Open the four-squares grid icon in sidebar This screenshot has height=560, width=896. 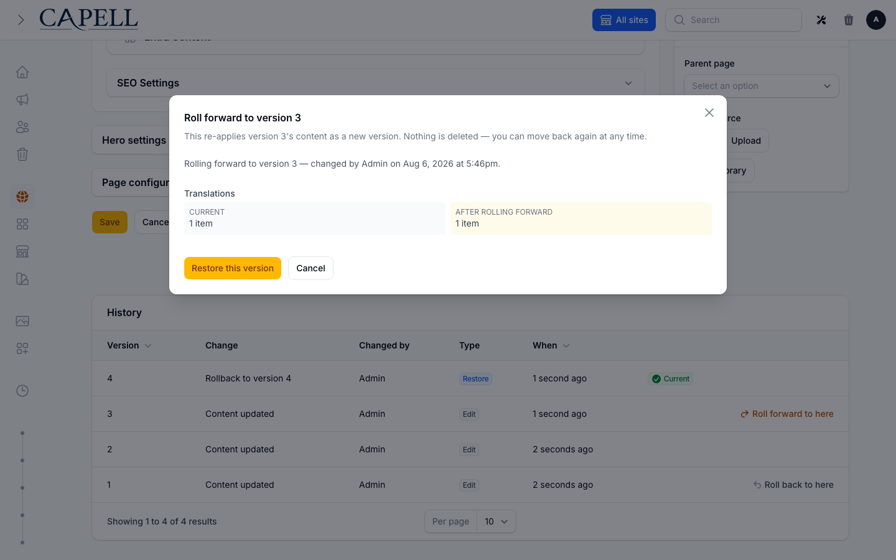coord(22,224)
